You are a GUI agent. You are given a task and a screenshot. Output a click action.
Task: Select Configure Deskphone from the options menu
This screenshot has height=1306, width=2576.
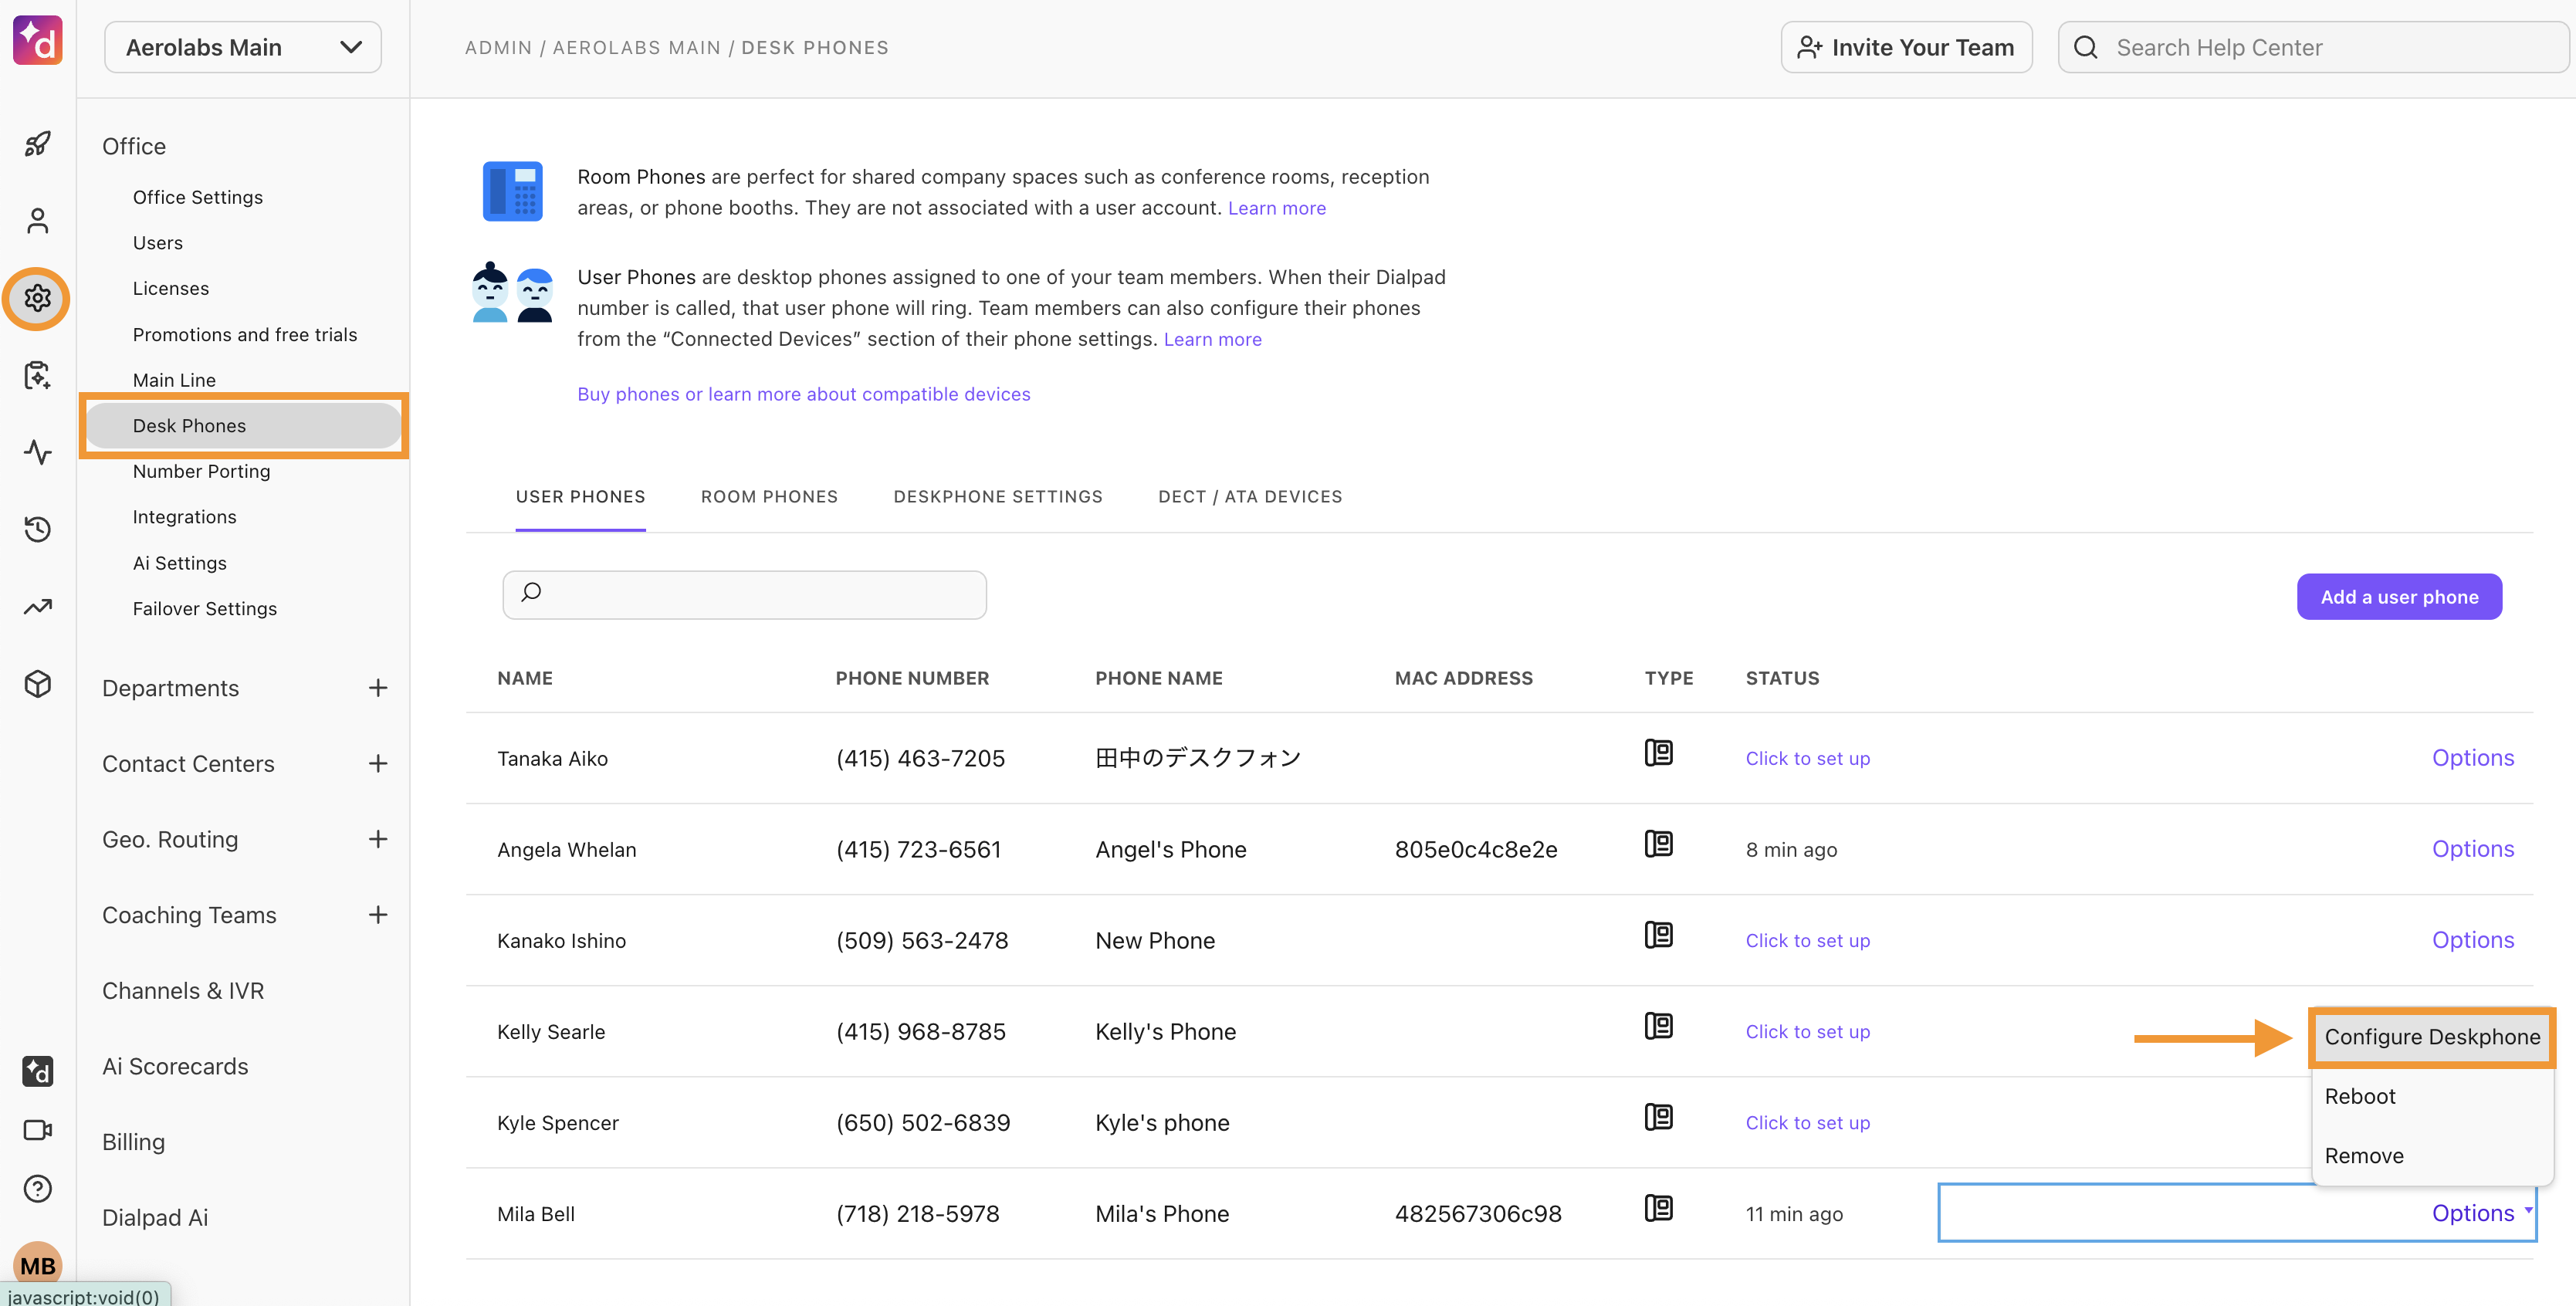point(2432,1037)
